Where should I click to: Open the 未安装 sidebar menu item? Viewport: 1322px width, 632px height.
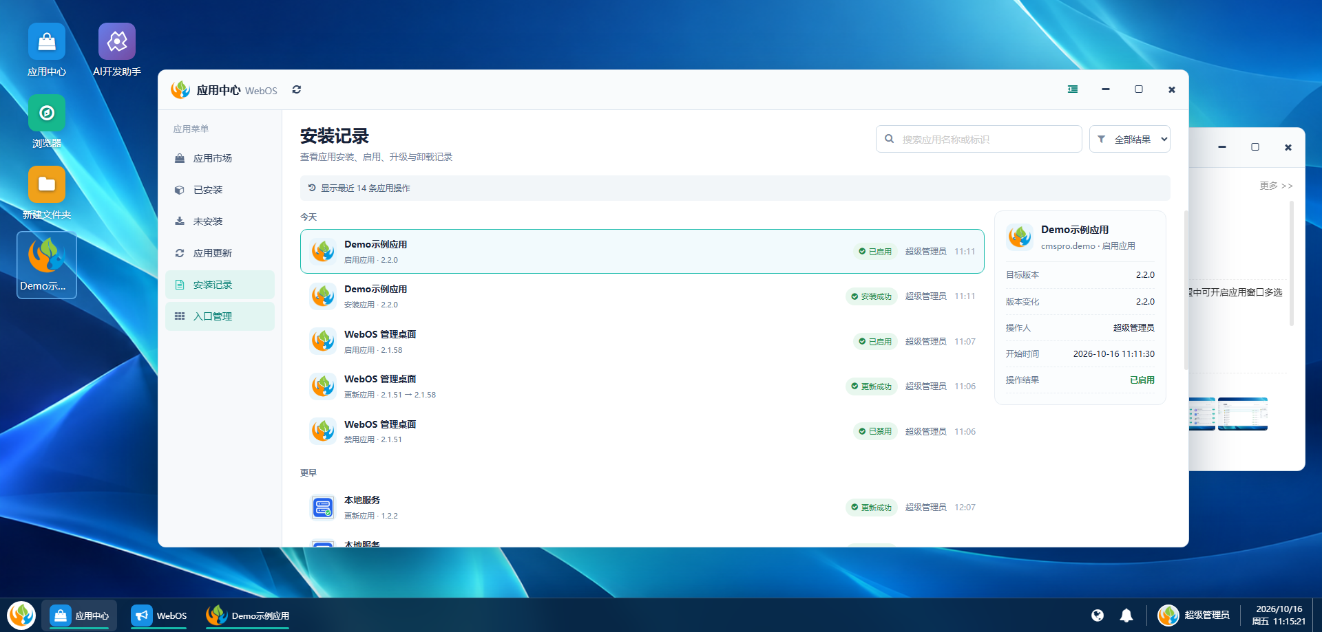(x=220, y=221)
